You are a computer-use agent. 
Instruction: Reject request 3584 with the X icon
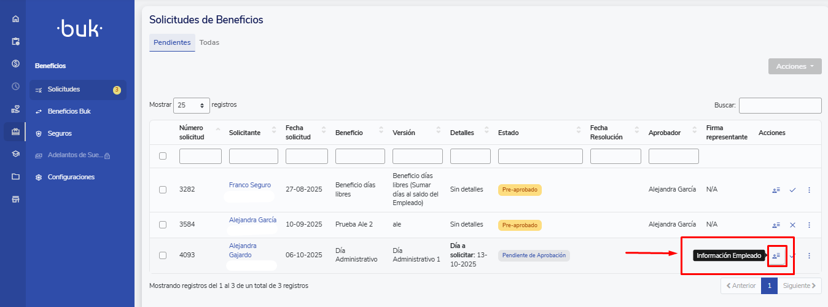coord(792,225)
